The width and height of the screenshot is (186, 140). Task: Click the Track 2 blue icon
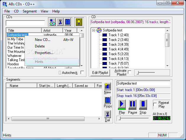105,40
